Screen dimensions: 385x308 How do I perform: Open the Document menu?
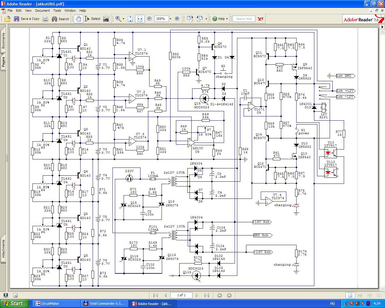click(42, 11)
